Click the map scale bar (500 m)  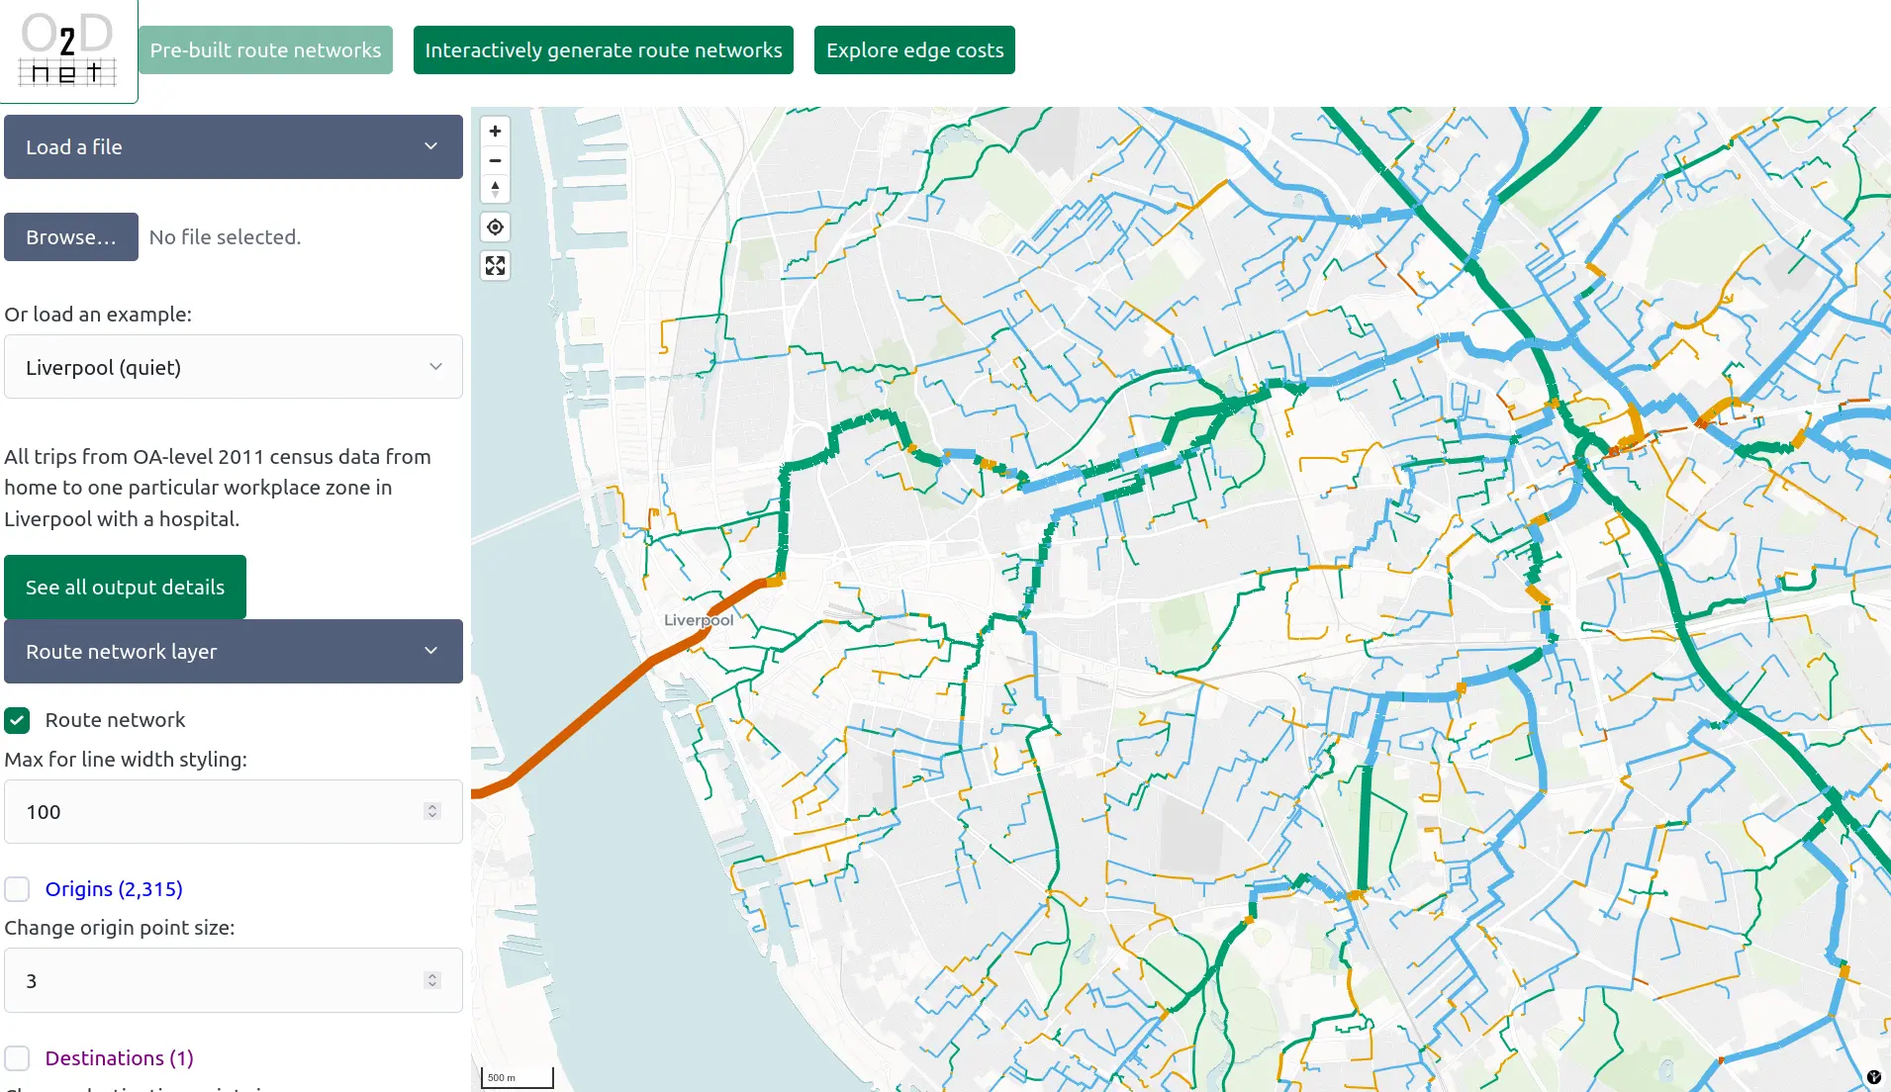(x=517, y=1077)
